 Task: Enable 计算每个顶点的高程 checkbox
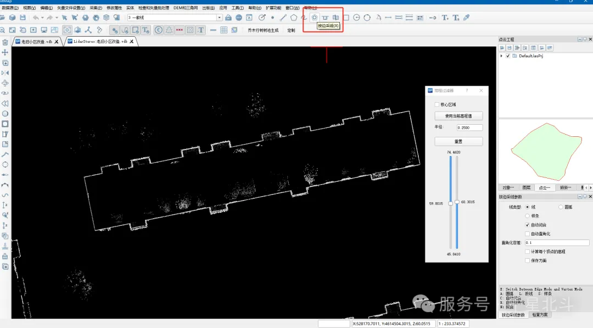(x=527, y=252)
